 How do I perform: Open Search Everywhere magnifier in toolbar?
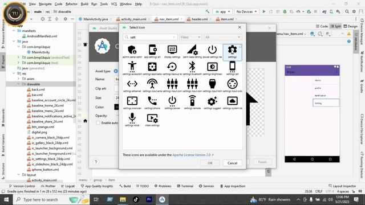click(x=347, y=11)
